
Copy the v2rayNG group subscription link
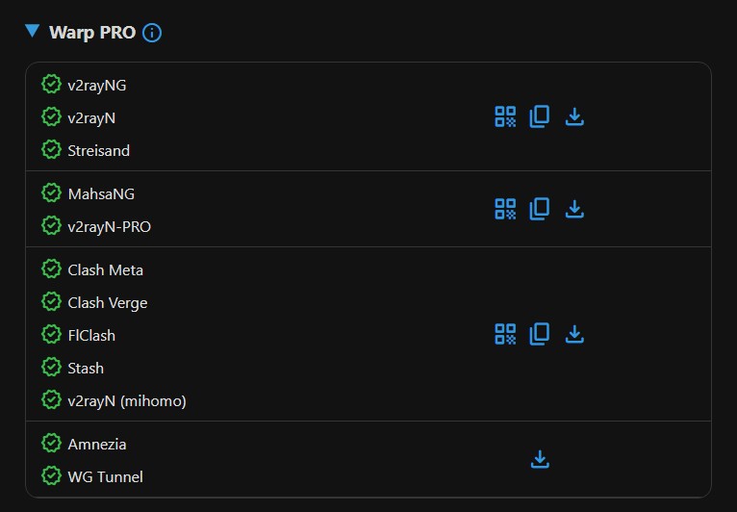(x=540, y=116)
